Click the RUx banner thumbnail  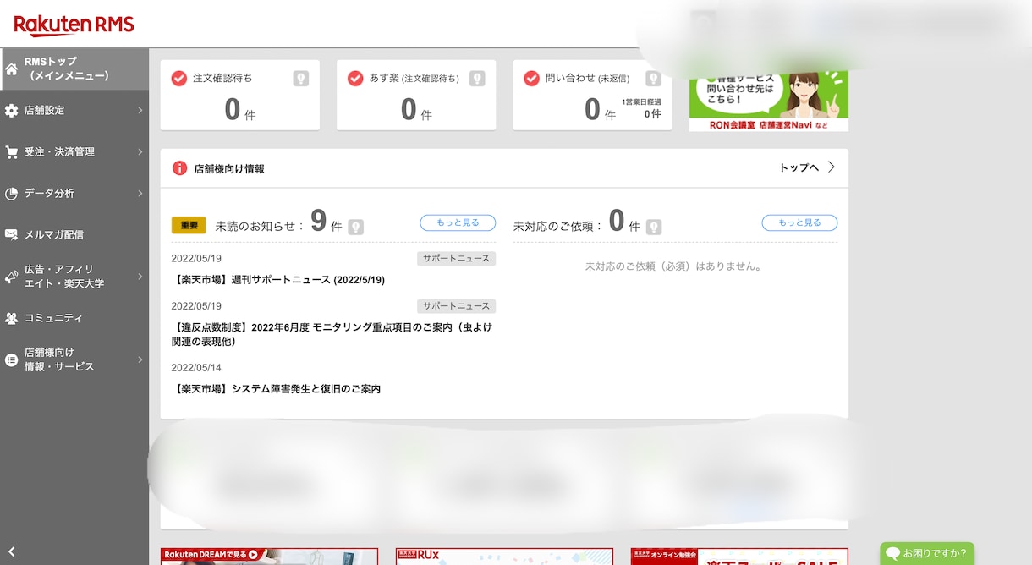tap(504, 557)
